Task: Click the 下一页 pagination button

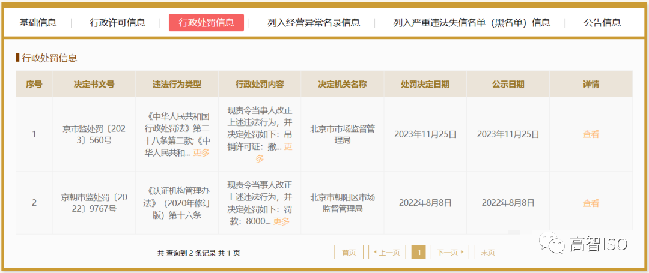Action: point(449,252)
